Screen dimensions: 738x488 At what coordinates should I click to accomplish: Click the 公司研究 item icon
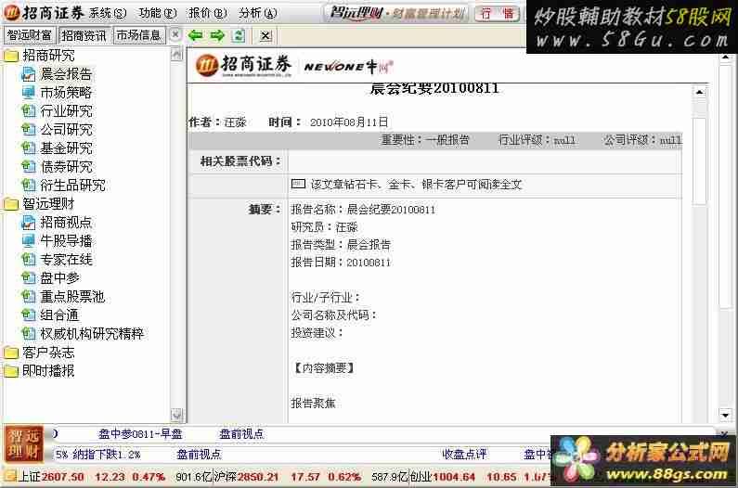28,129
